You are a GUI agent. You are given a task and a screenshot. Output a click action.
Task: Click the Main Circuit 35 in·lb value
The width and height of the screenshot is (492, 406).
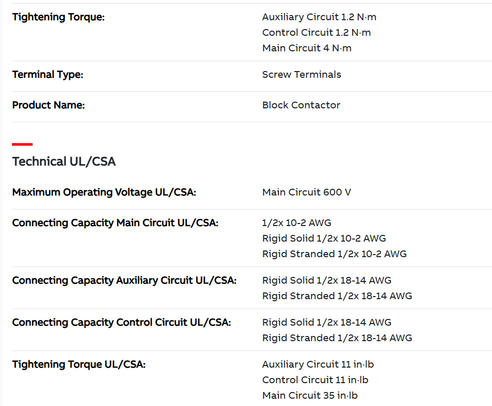(310, 396)
